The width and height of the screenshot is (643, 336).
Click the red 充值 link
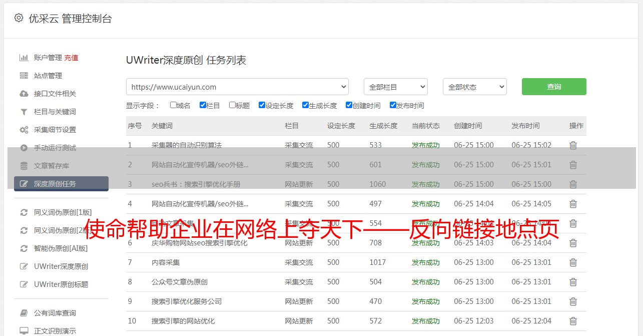(71, 58)
